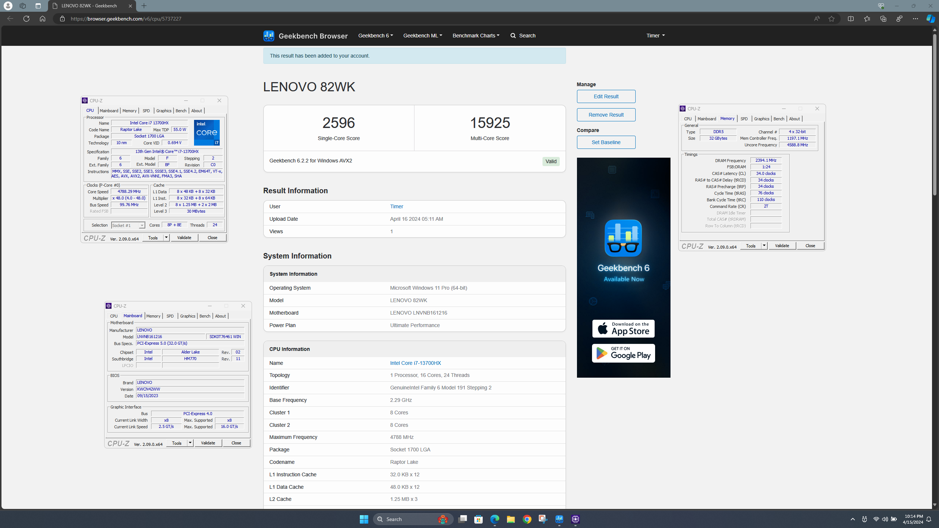Add page to favorites star icon

[x=832, y=19]
